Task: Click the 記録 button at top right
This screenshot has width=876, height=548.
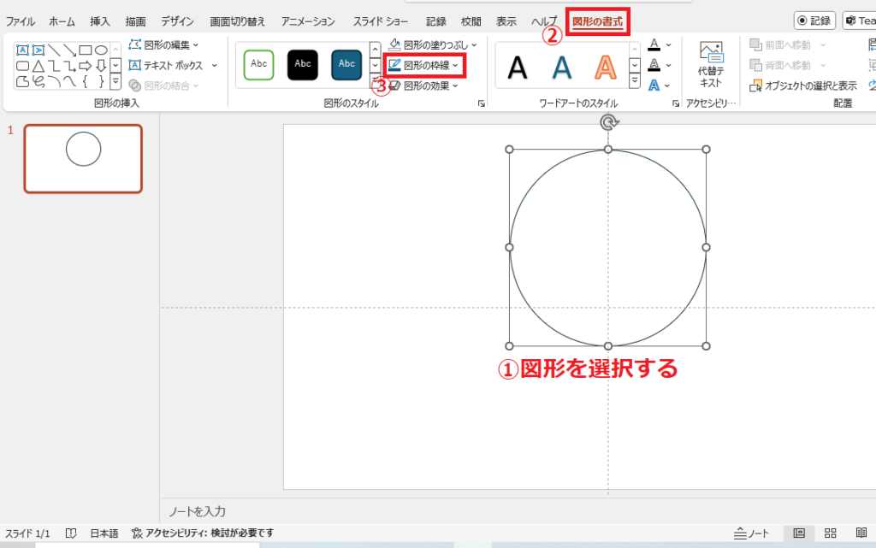Action: pyautogui.click(x=814, y=21)
